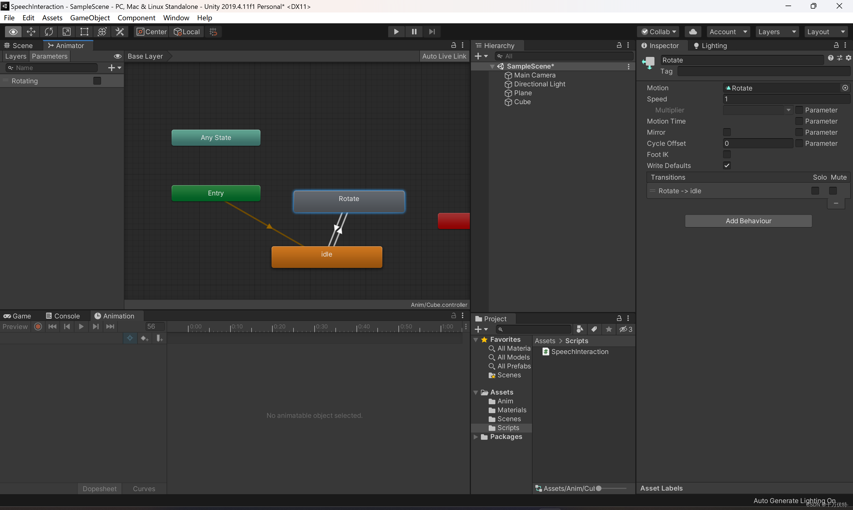The image size is (853, 510).
Task: Click the Rotate state node in Animator
Action: pyautogui.click(x=348, y=199)
